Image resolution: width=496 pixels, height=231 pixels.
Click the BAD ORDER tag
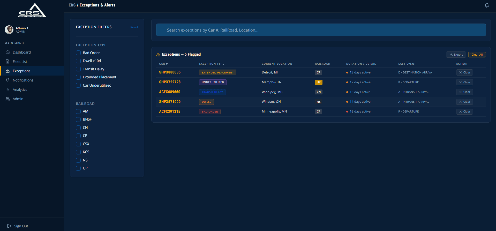pos(210,111)
